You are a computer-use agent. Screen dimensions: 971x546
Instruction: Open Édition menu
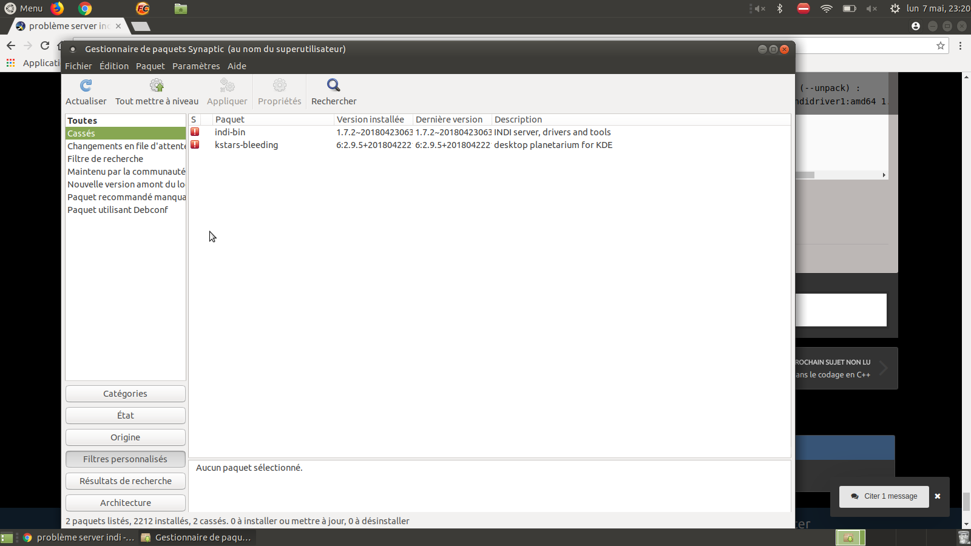click(114, 66)
